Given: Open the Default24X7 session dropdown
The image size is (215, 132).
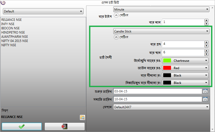Looking at the screenshot, I should [x=161, y=107].
